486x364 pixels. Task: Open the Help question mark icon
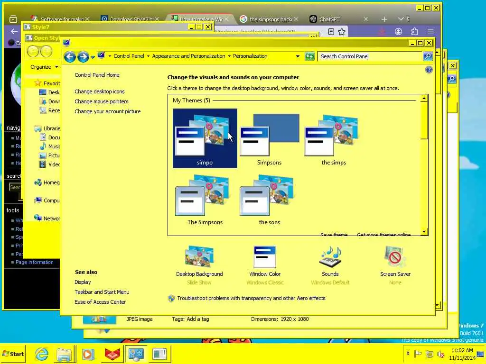point(429,70)
